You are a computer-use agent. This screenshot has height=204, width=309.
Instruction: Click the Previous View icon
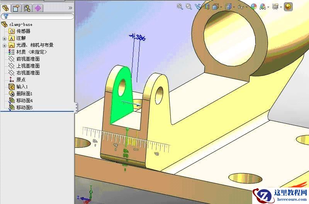pyautogui.click(x=198, y=7)
